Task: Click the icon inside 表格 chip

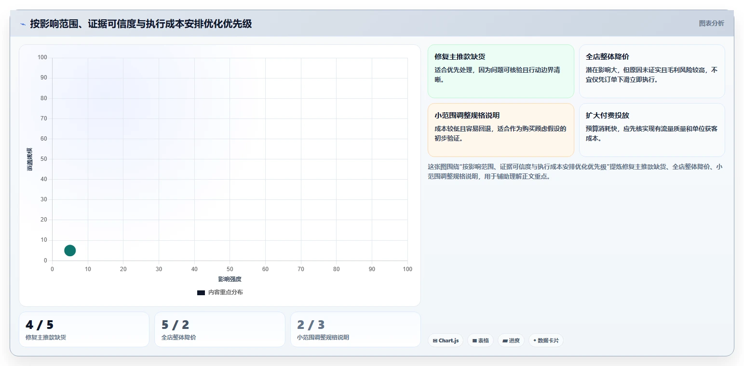Action: [474, 340]
